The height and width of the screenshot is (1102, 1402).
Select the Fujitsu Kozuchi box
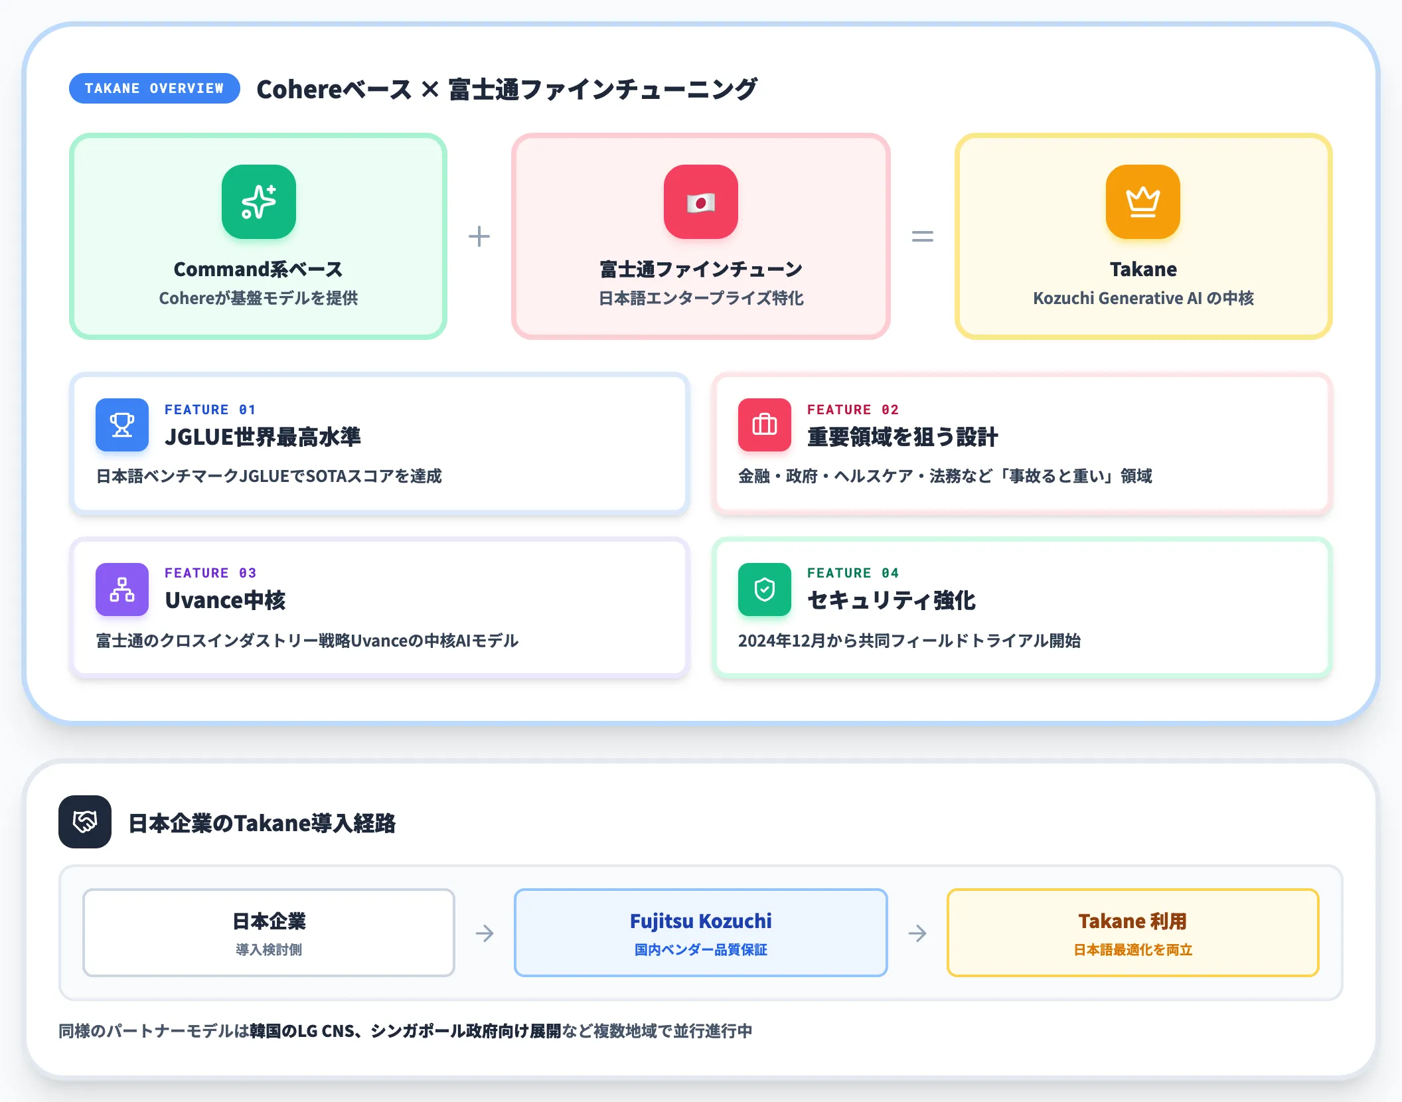point(701,933)
